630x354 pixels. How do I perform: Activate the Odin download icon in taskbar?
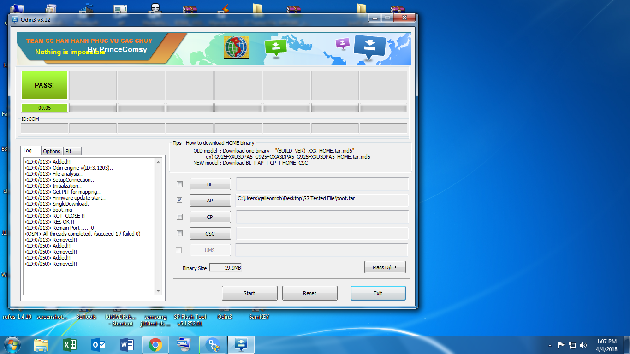click(x=241, y=344)
